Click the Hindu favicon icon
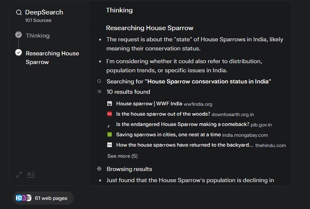310x209 pixels. click(109, 145)
